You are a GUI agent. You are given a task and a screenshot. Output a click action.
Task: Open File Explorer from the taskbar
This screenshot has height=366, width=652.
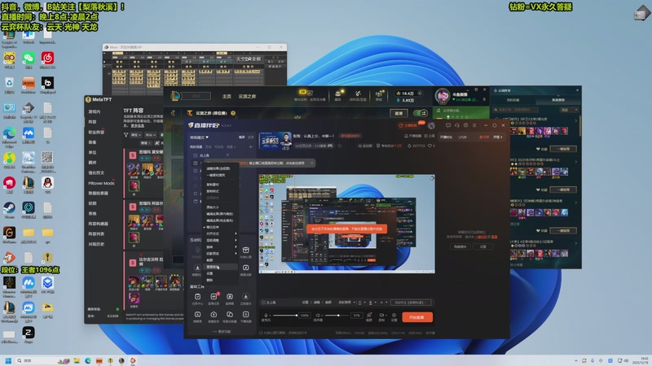[77, 360]
